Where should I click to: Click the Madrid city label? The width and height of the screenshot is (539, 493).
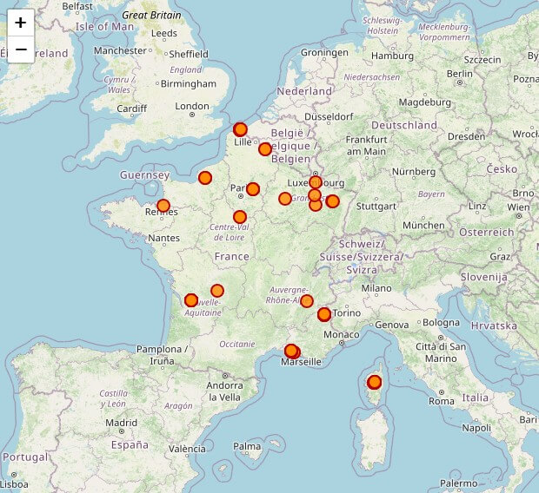pos(121,423)
